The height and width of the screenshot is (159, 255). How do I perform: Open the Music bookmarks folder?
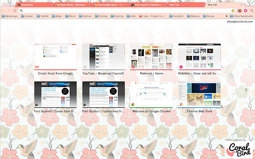tap(71, 16)
